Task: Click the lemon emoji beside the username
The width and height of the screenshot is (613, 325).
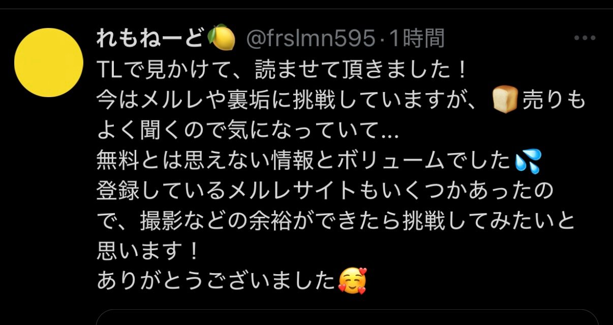Action: 222,39
